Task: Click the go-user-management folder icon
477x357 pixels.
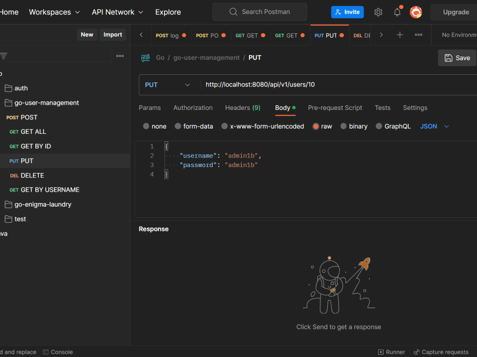Action: coord(9,103)
